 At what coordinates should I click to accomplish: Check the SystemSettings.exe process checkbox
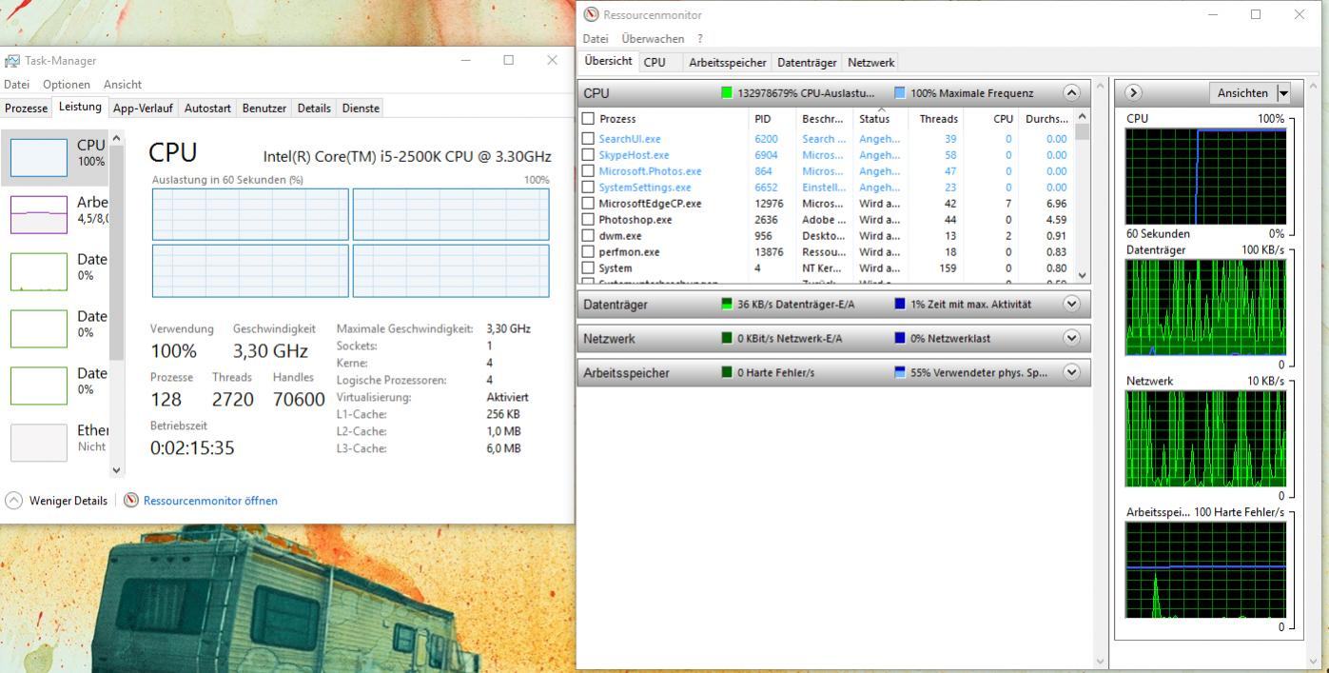(x=588, y=188)
